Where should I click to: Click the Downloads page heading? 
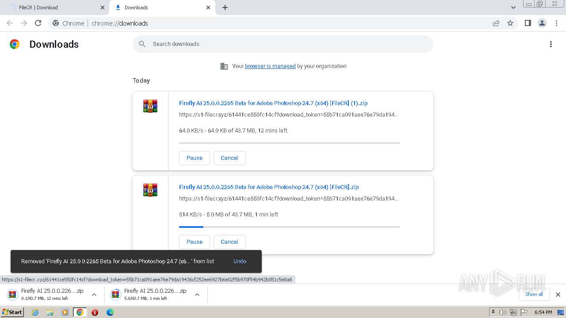[54, 44]
